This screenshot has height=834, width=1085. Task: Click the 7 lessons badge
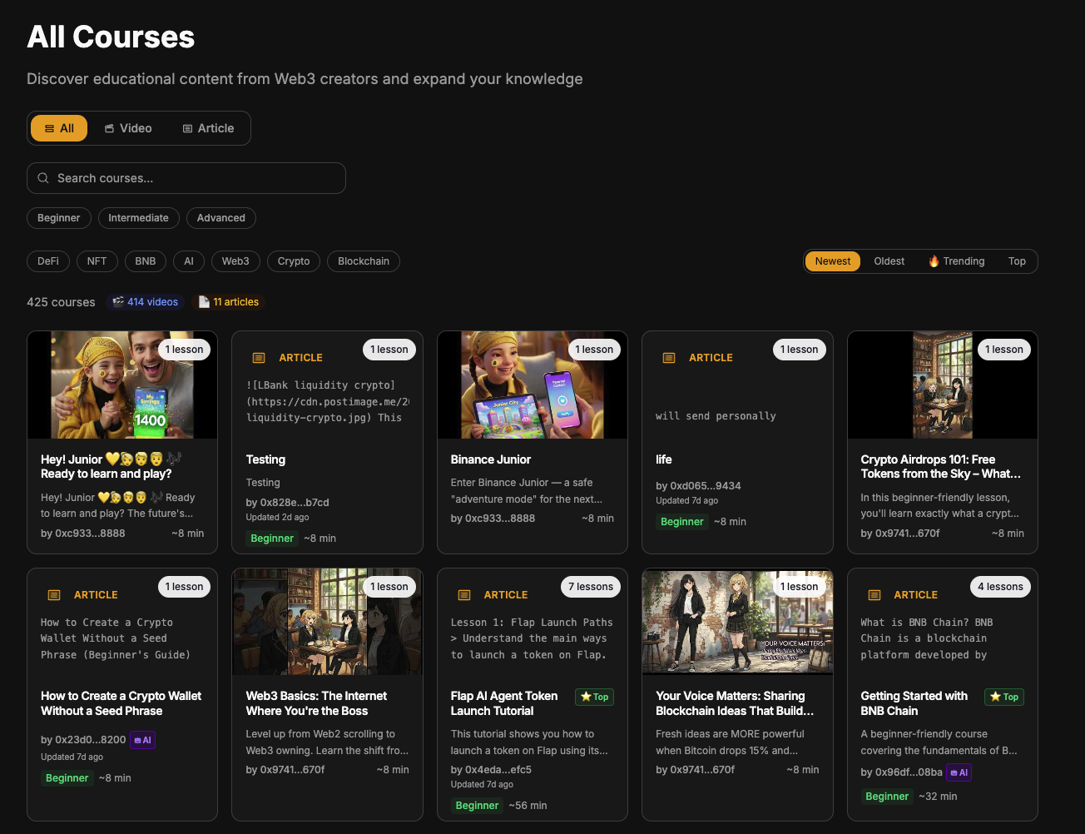[x=591, y=587]
